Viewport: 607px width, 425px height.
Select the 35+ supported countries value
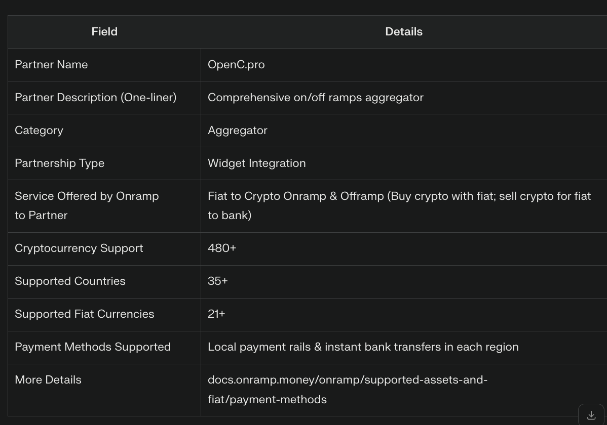pos(218,281)
